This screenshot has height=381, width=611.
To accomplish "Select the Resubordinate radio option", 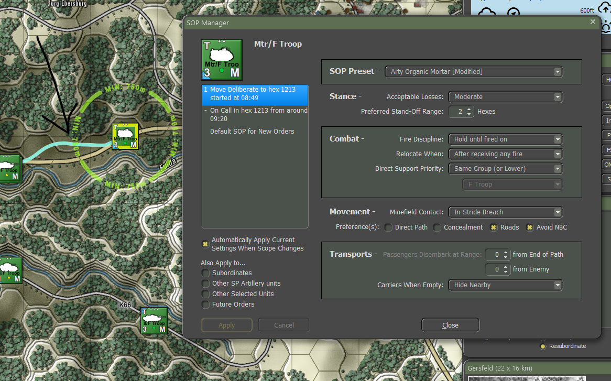I will (543, 346).
